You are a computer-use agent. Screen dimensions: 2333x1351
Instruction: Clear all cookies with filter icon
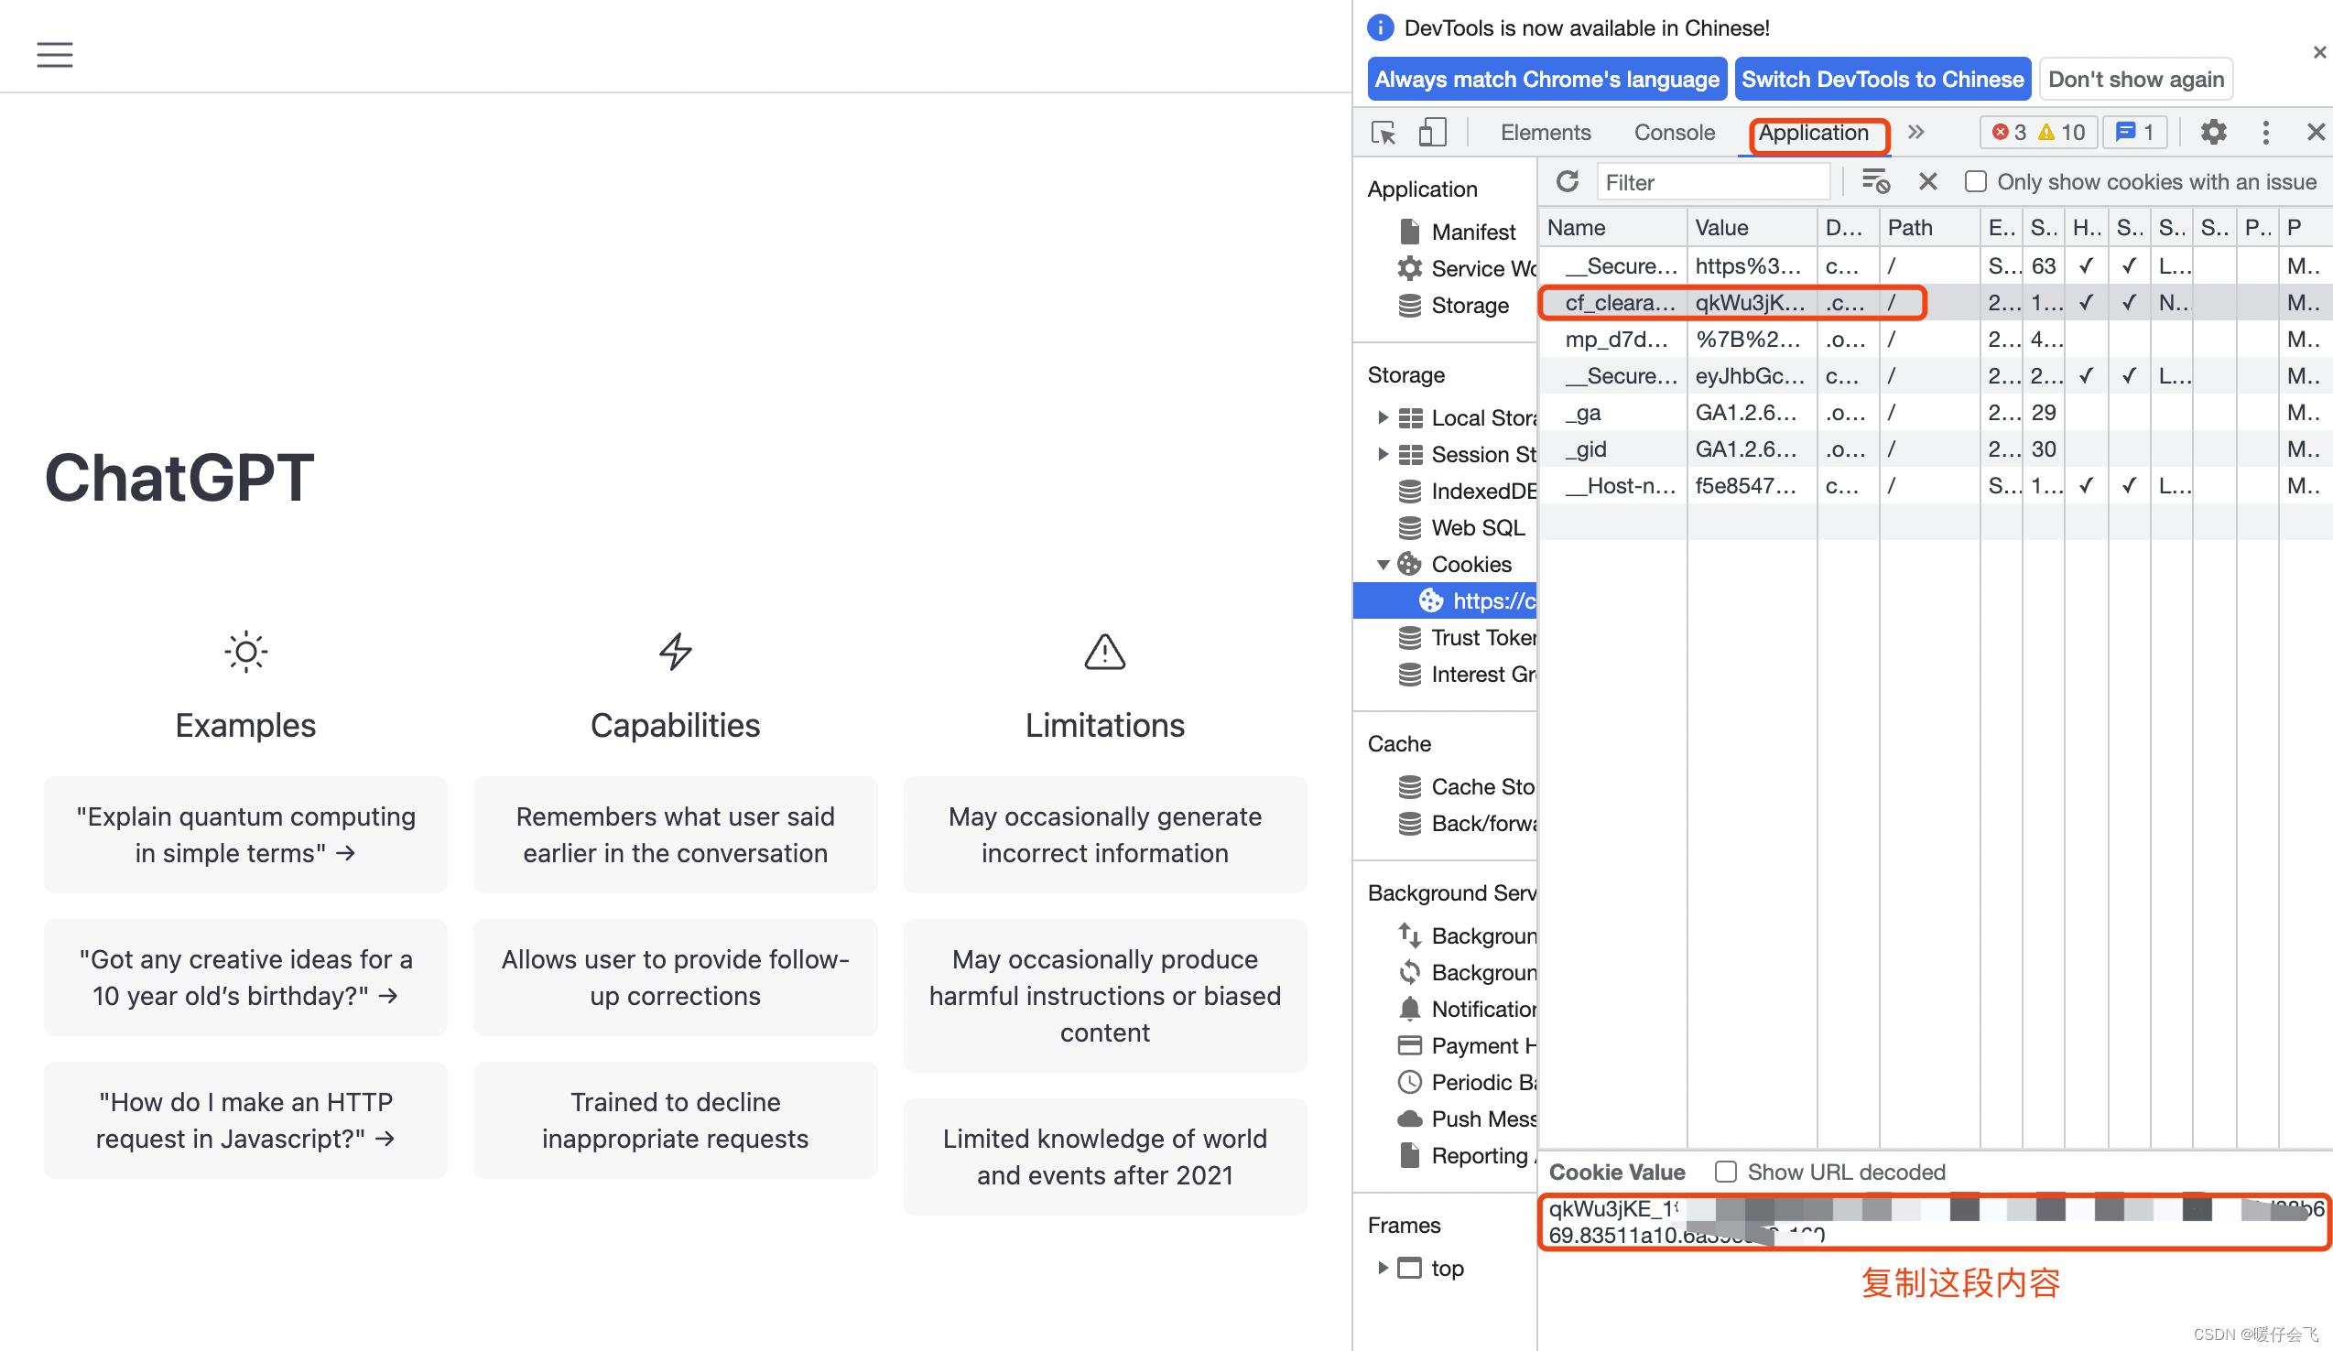[1875, 181]
